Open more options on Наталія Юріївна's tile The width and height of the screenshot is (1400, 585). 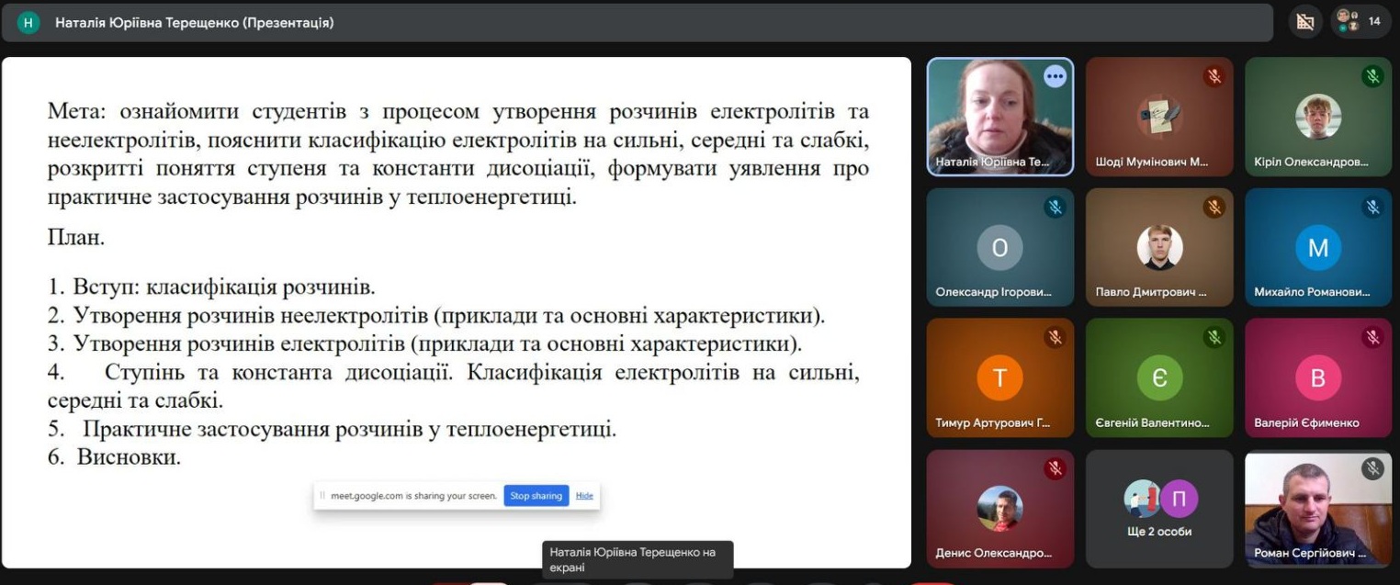coord(1055,76)
